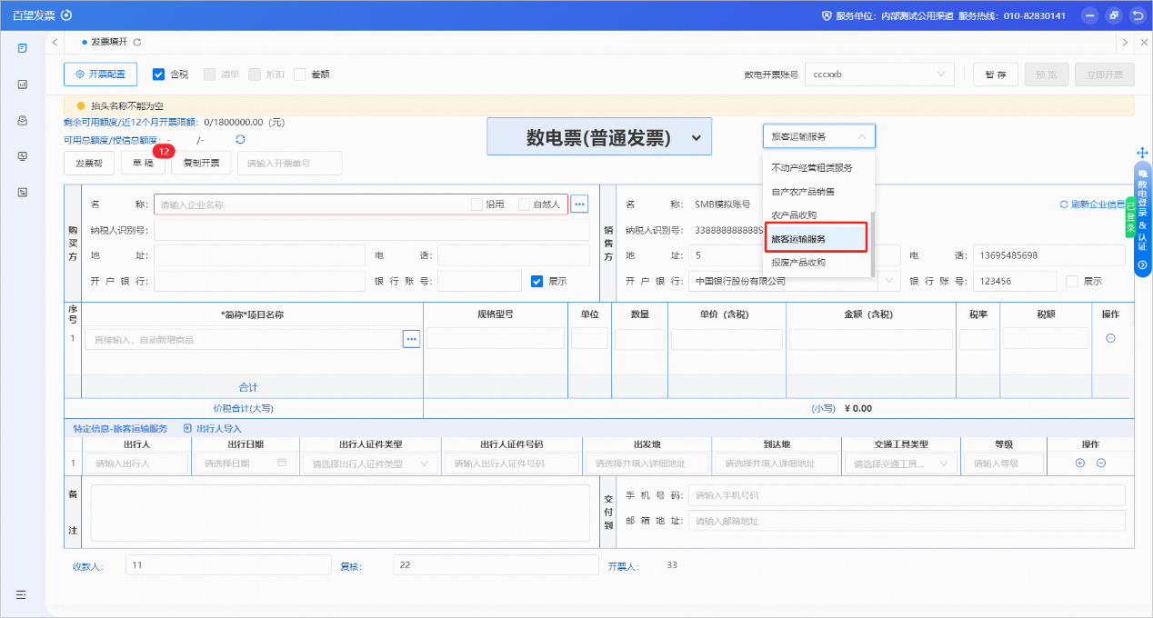
Task: Open the 数电开票账号 cccxxb dropdown
Action: tap(880, 75)
